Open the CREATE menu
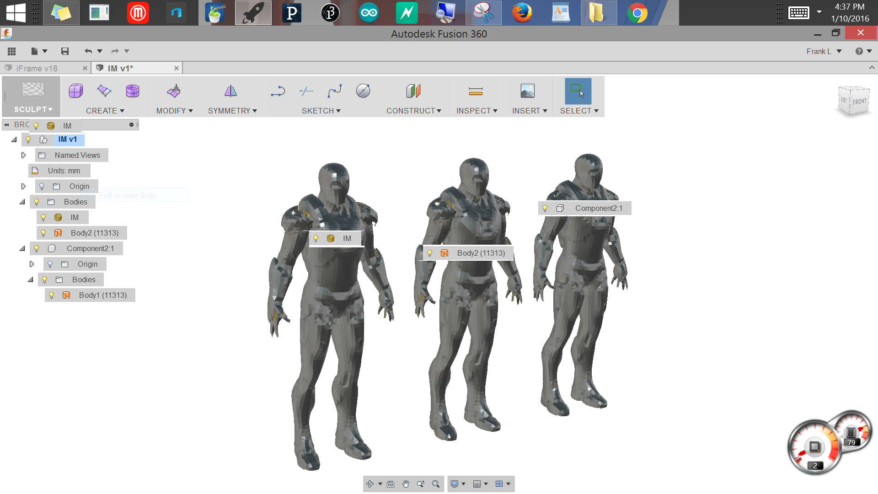 tap(105, 111)
